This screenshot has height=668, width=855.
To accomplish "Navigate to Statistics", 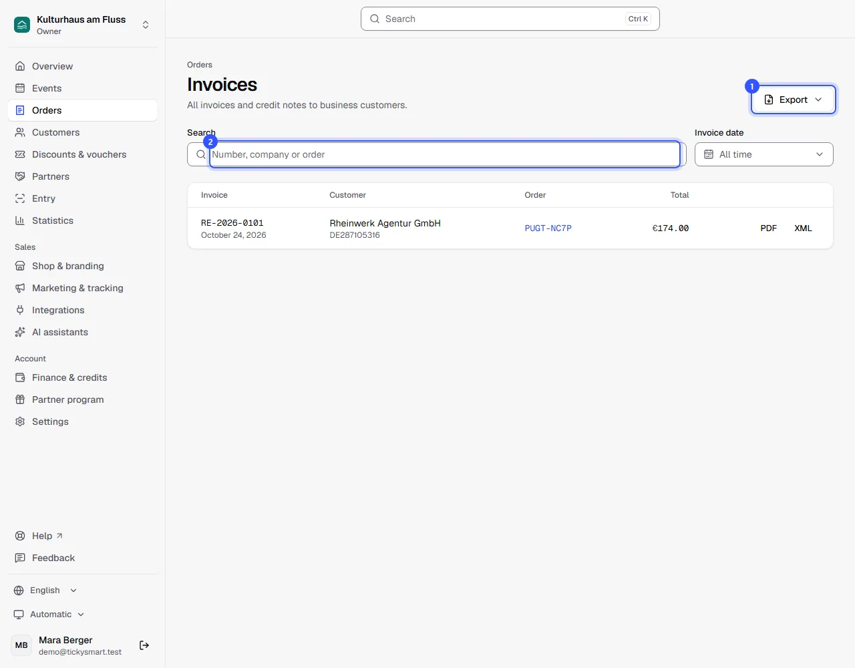I will click(83, 220).
